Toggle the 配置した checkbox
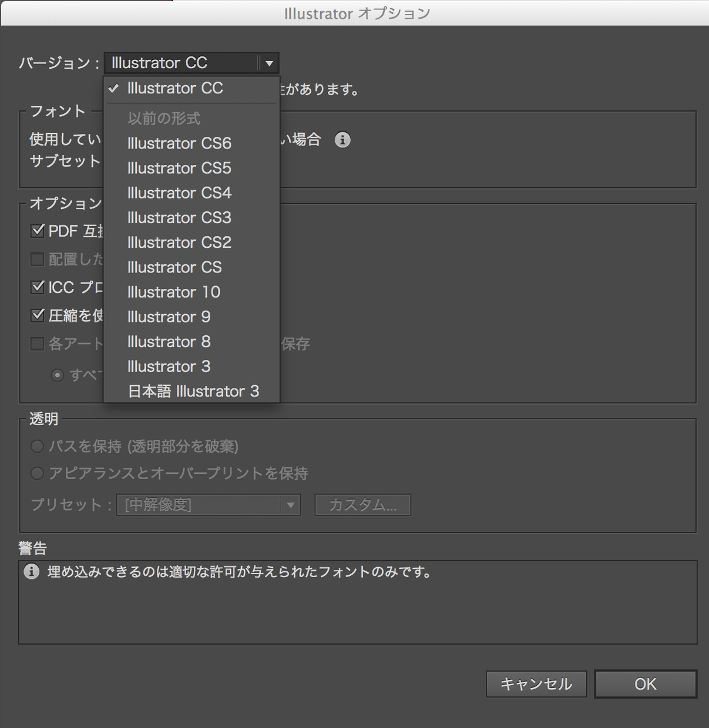Viewport: 709px width, 728px height. (38, 259)
